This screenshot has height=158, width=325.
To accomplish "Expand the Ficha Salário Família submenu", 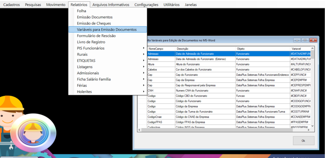I will pyautogui.click(x=108, y=79).
